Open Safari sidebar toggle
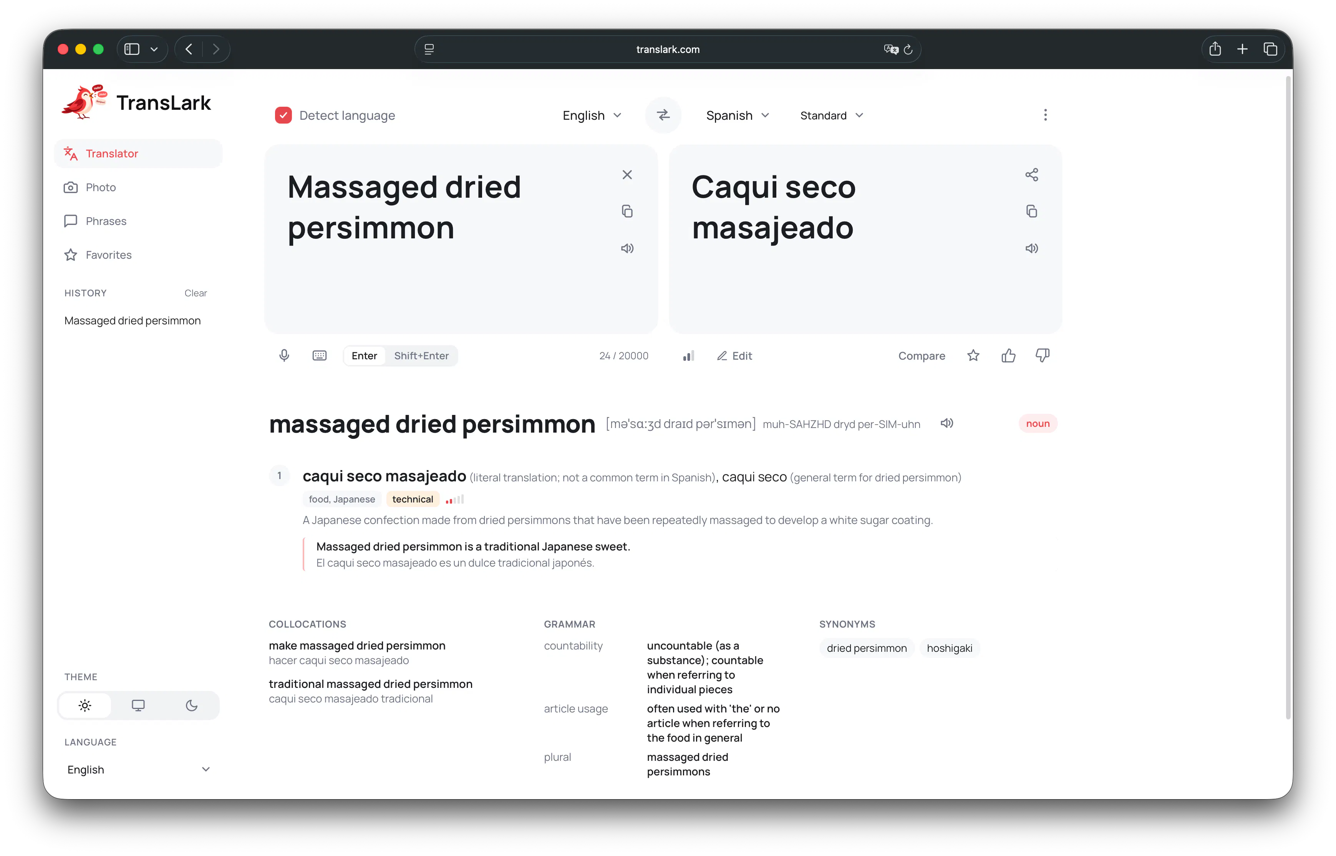Screen dimensions: 1336x856 132,50
